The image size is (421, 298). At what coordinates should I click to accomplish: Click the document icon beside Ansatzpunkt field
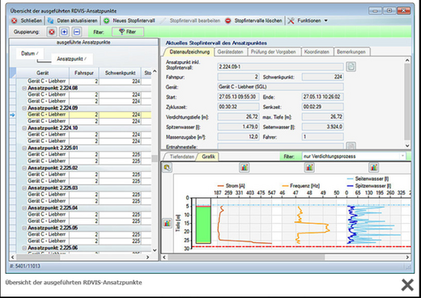351,66
